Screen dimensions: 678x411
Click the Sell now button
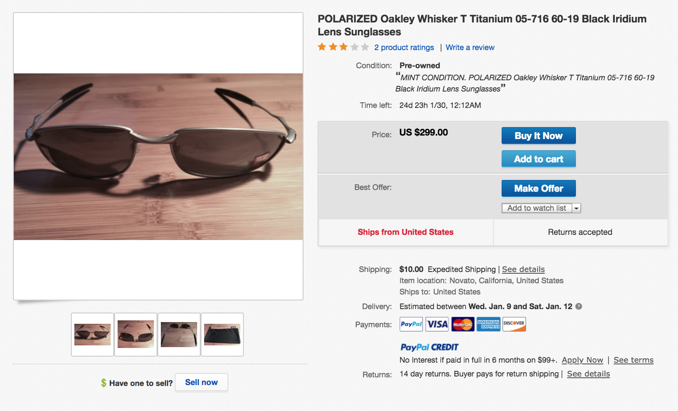tap(201, 383)
